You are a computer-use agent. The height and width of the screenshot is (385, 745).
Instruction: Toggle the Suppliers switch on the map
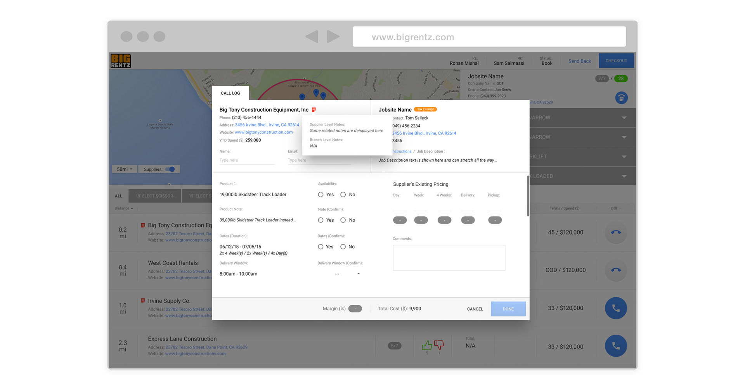click(x=170, y=169)
